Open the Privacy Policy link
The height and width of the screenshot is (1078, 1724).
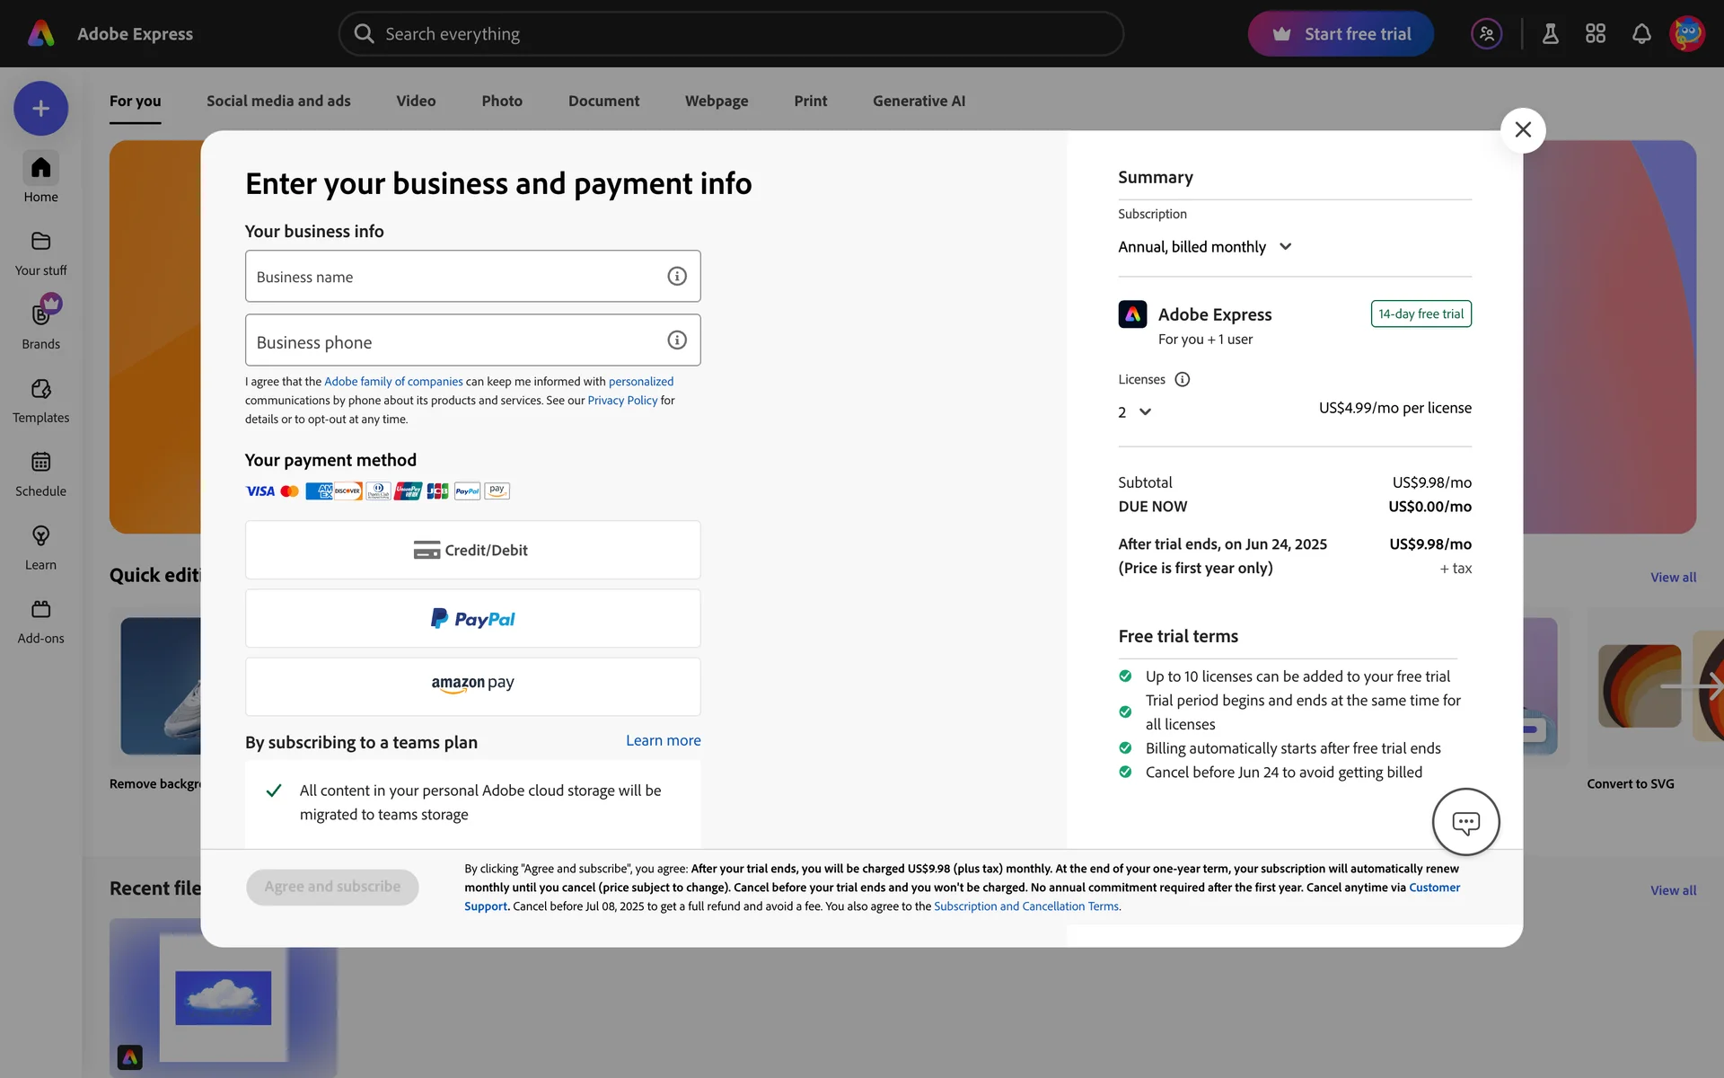coord(622,401)
